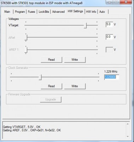Switch to the Main tab
Image resolution: width=134 pixels, height=142 pixels.
[x=7, y=12]
